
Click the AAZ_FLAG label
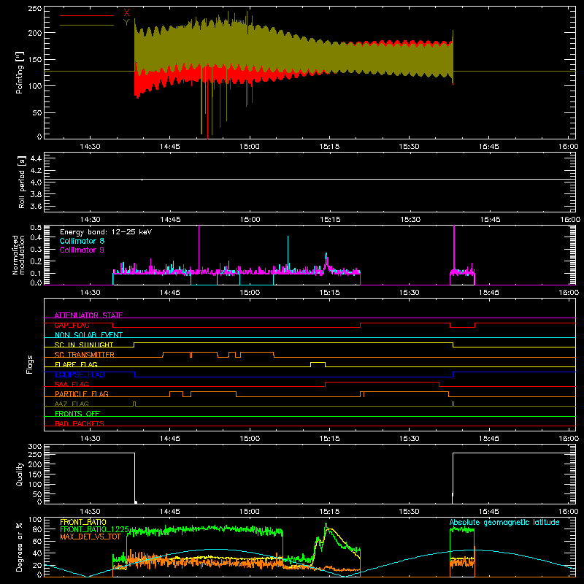[72, 404]
